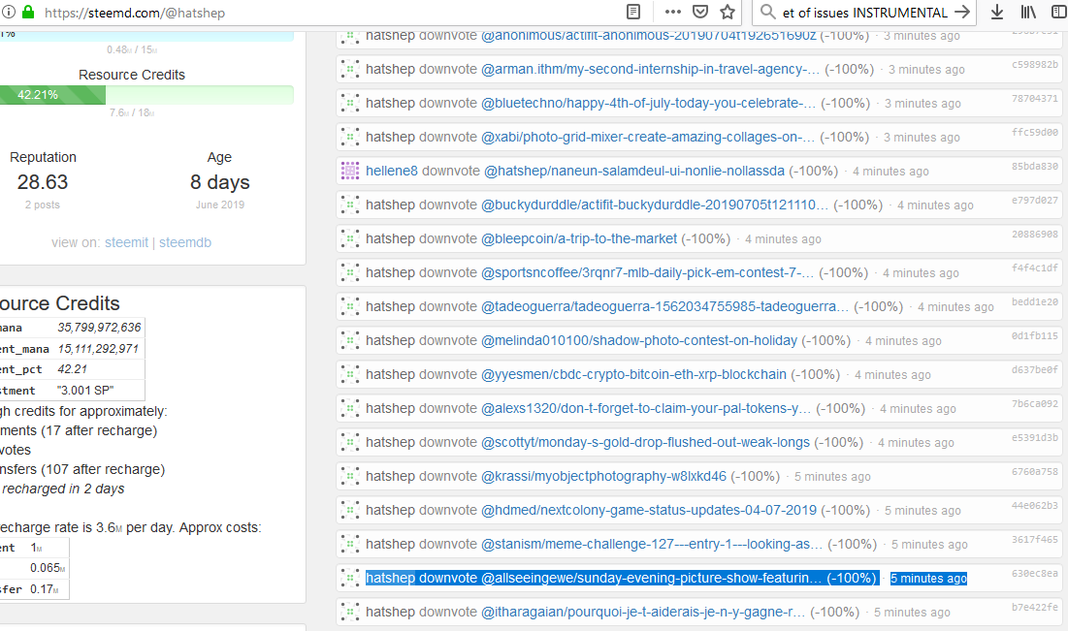Image resolution: width=1068 pixels, height=631 pixels.
Task: Open the Library menu icon
Action: [x=1029, y=13]
